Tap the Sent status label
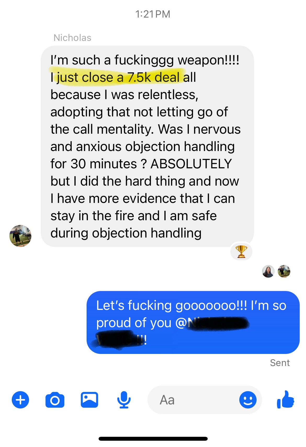306x447 pixels. pyautogui.click(x=280, y=363)
